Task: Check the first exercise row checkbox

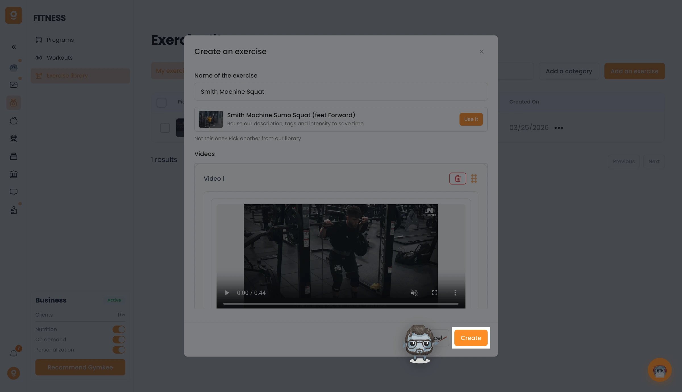Action: (165, 128)
